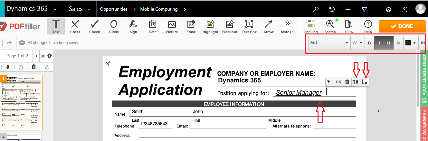Select the Date tool
This screenshot has width=428, height=141.
tap(152, 26)
